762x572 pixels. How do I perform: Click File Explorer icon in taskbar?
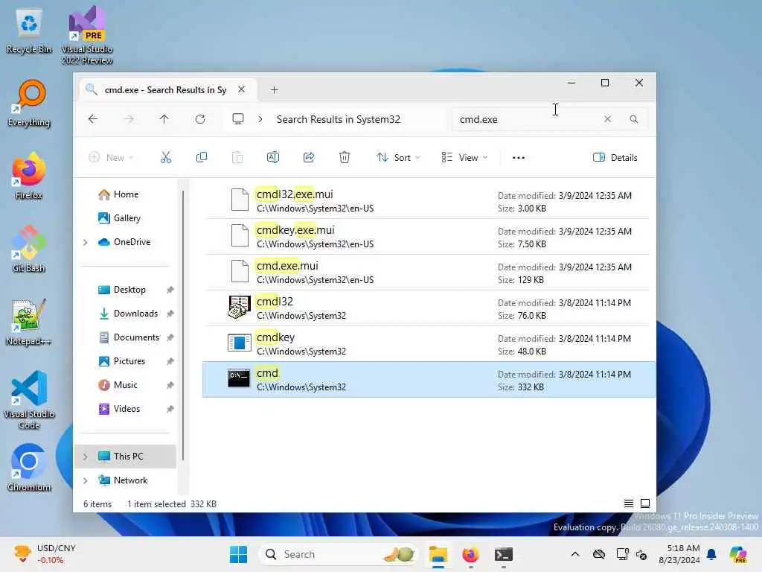click(x=438, y=554)
